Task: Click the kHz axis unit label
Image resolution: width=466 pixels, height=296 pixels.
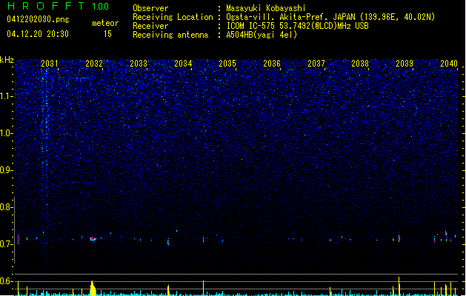Action: (x=7, y=60)
